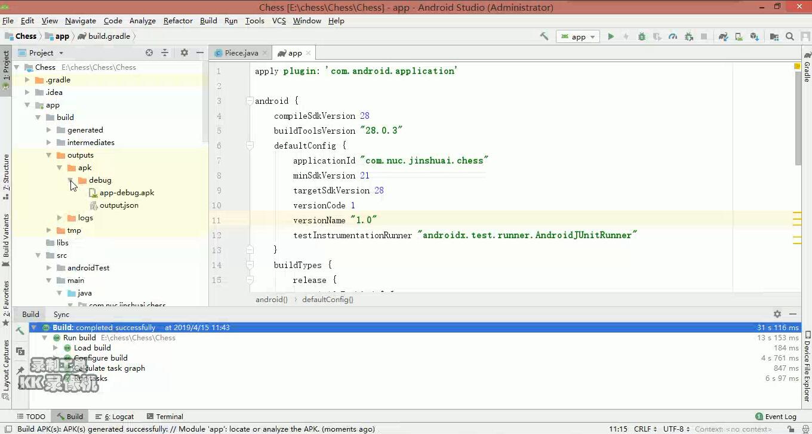Hide the Project panel with minus icon
Viewport: 812px width, 434px height.
pos(200,53)
